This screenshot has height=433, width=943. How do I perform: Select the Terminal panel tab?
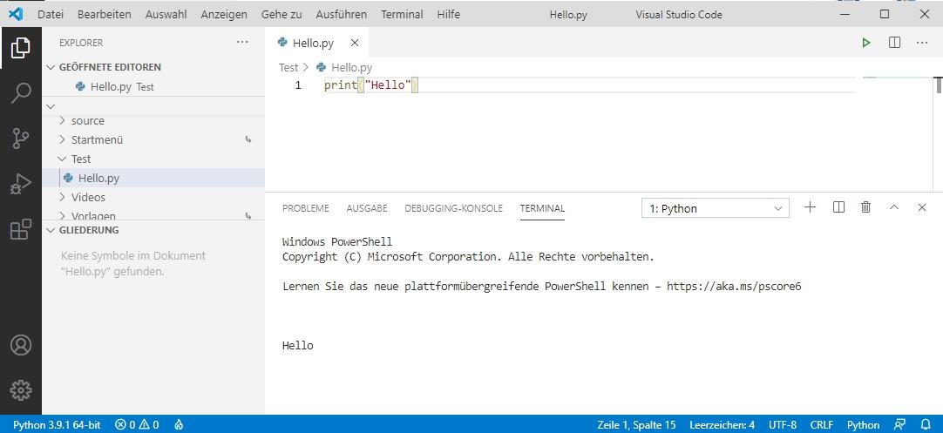(x=542, y=208)
